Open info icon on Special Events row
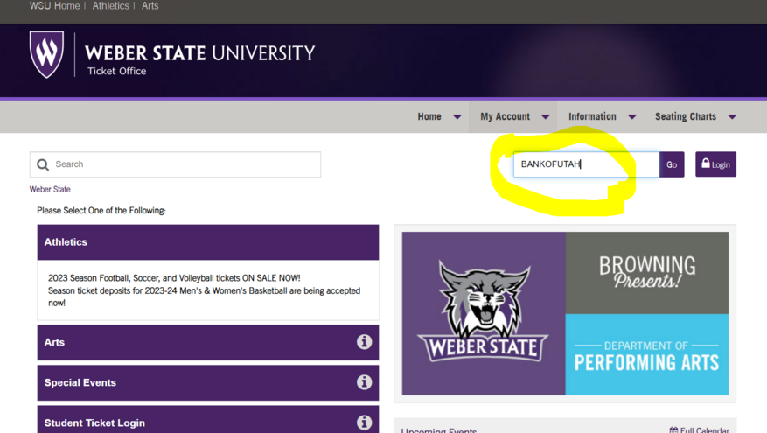767x433 pixels. tap(364, 382)
